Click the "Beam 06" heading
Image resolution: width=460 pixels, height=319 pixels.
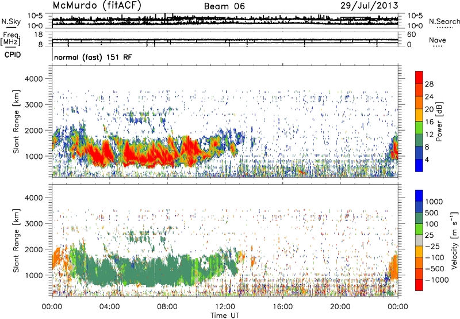coord(224,6)
